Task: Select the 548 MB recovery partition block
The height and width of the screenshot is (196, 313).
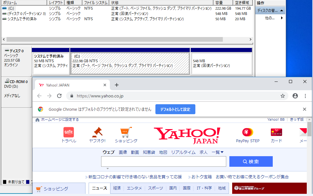Action: pyautogui.click(x=222, y=63)
